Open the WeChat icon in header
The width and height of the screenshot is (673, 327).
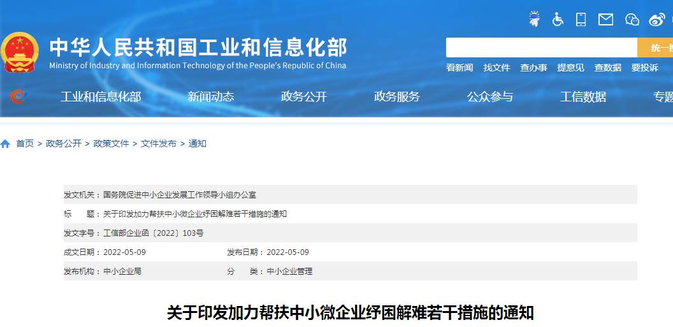click(632, 19)
